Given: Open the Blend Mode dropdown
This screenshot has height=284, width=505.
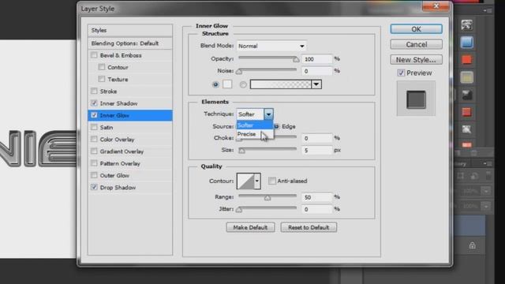Looking at the screenshot, I should pos(271,46).
